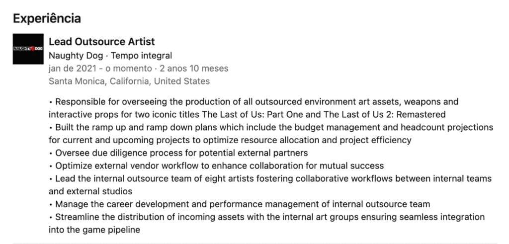Click the Santa Monica, California location line

[x=129, y=81]
